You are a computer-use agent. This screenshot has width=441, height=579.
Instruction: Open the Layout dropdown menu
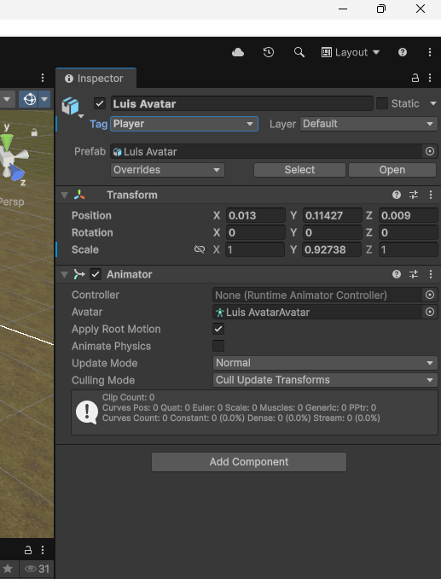coord(351,52)
